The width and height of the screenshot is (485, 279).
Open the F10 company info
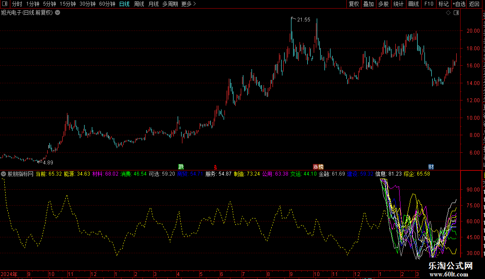point(429,4)
